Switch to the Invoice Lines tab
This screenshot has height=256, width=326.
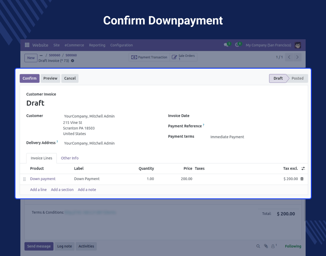[42, 158]
